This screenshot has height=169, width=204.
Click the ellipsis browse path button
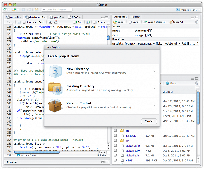coord(198,88)
